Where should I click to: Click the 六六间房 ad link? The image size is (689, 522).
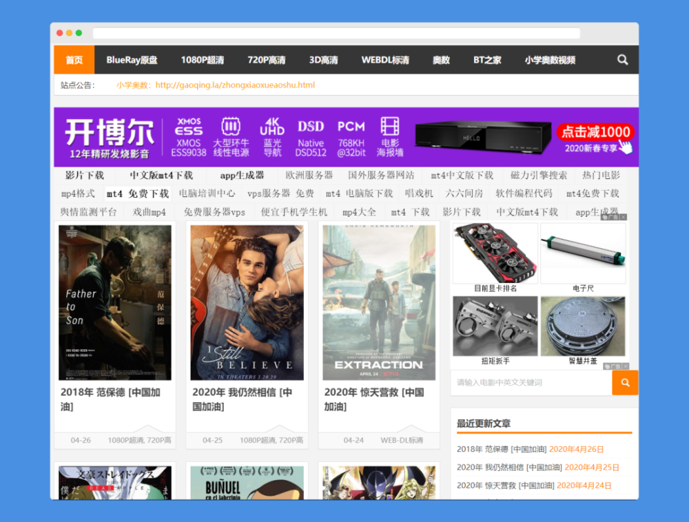464,194
